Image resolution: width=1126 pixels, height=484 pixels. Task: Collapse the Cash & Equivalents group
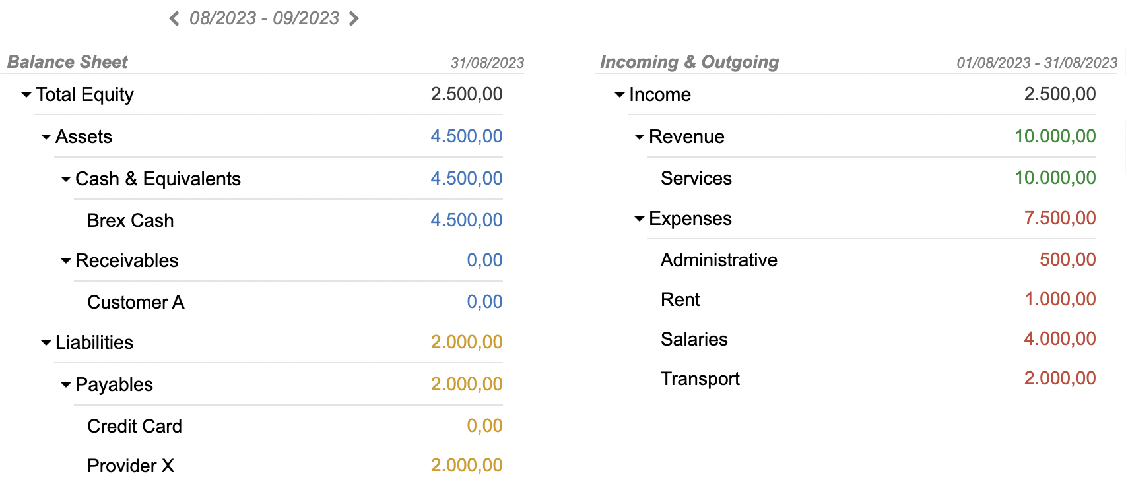pos(65,179)
